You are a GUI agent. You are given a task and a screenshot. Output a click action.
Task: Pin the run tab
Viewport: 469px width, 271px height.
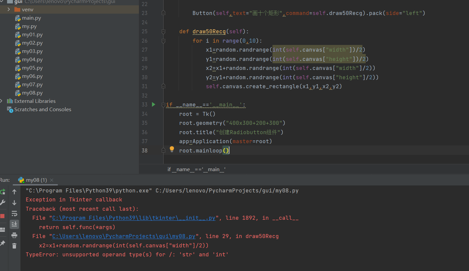[2, 243]
